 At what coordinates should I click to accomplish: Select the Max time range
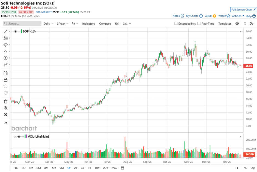click(x=114, y=168)
